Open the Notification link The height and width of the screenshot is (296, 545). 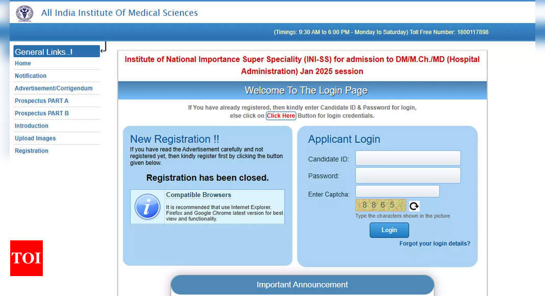(x=31, y=76)
